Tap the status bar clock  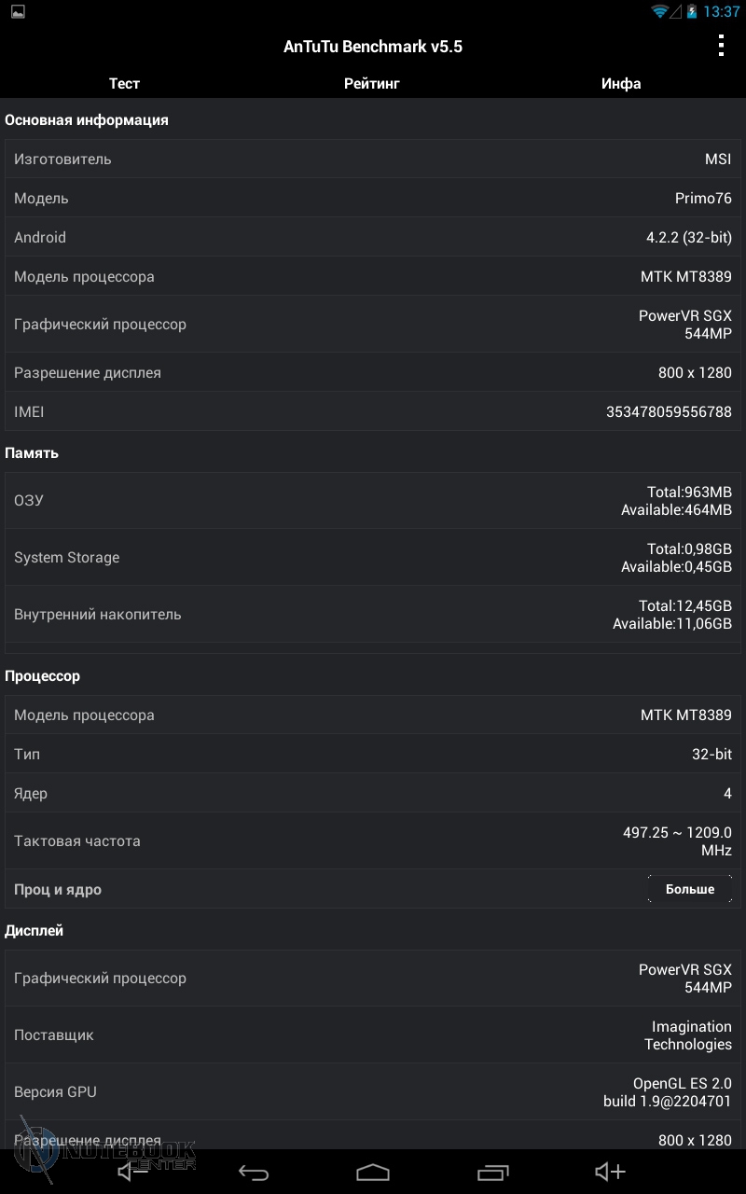(721, 12)
